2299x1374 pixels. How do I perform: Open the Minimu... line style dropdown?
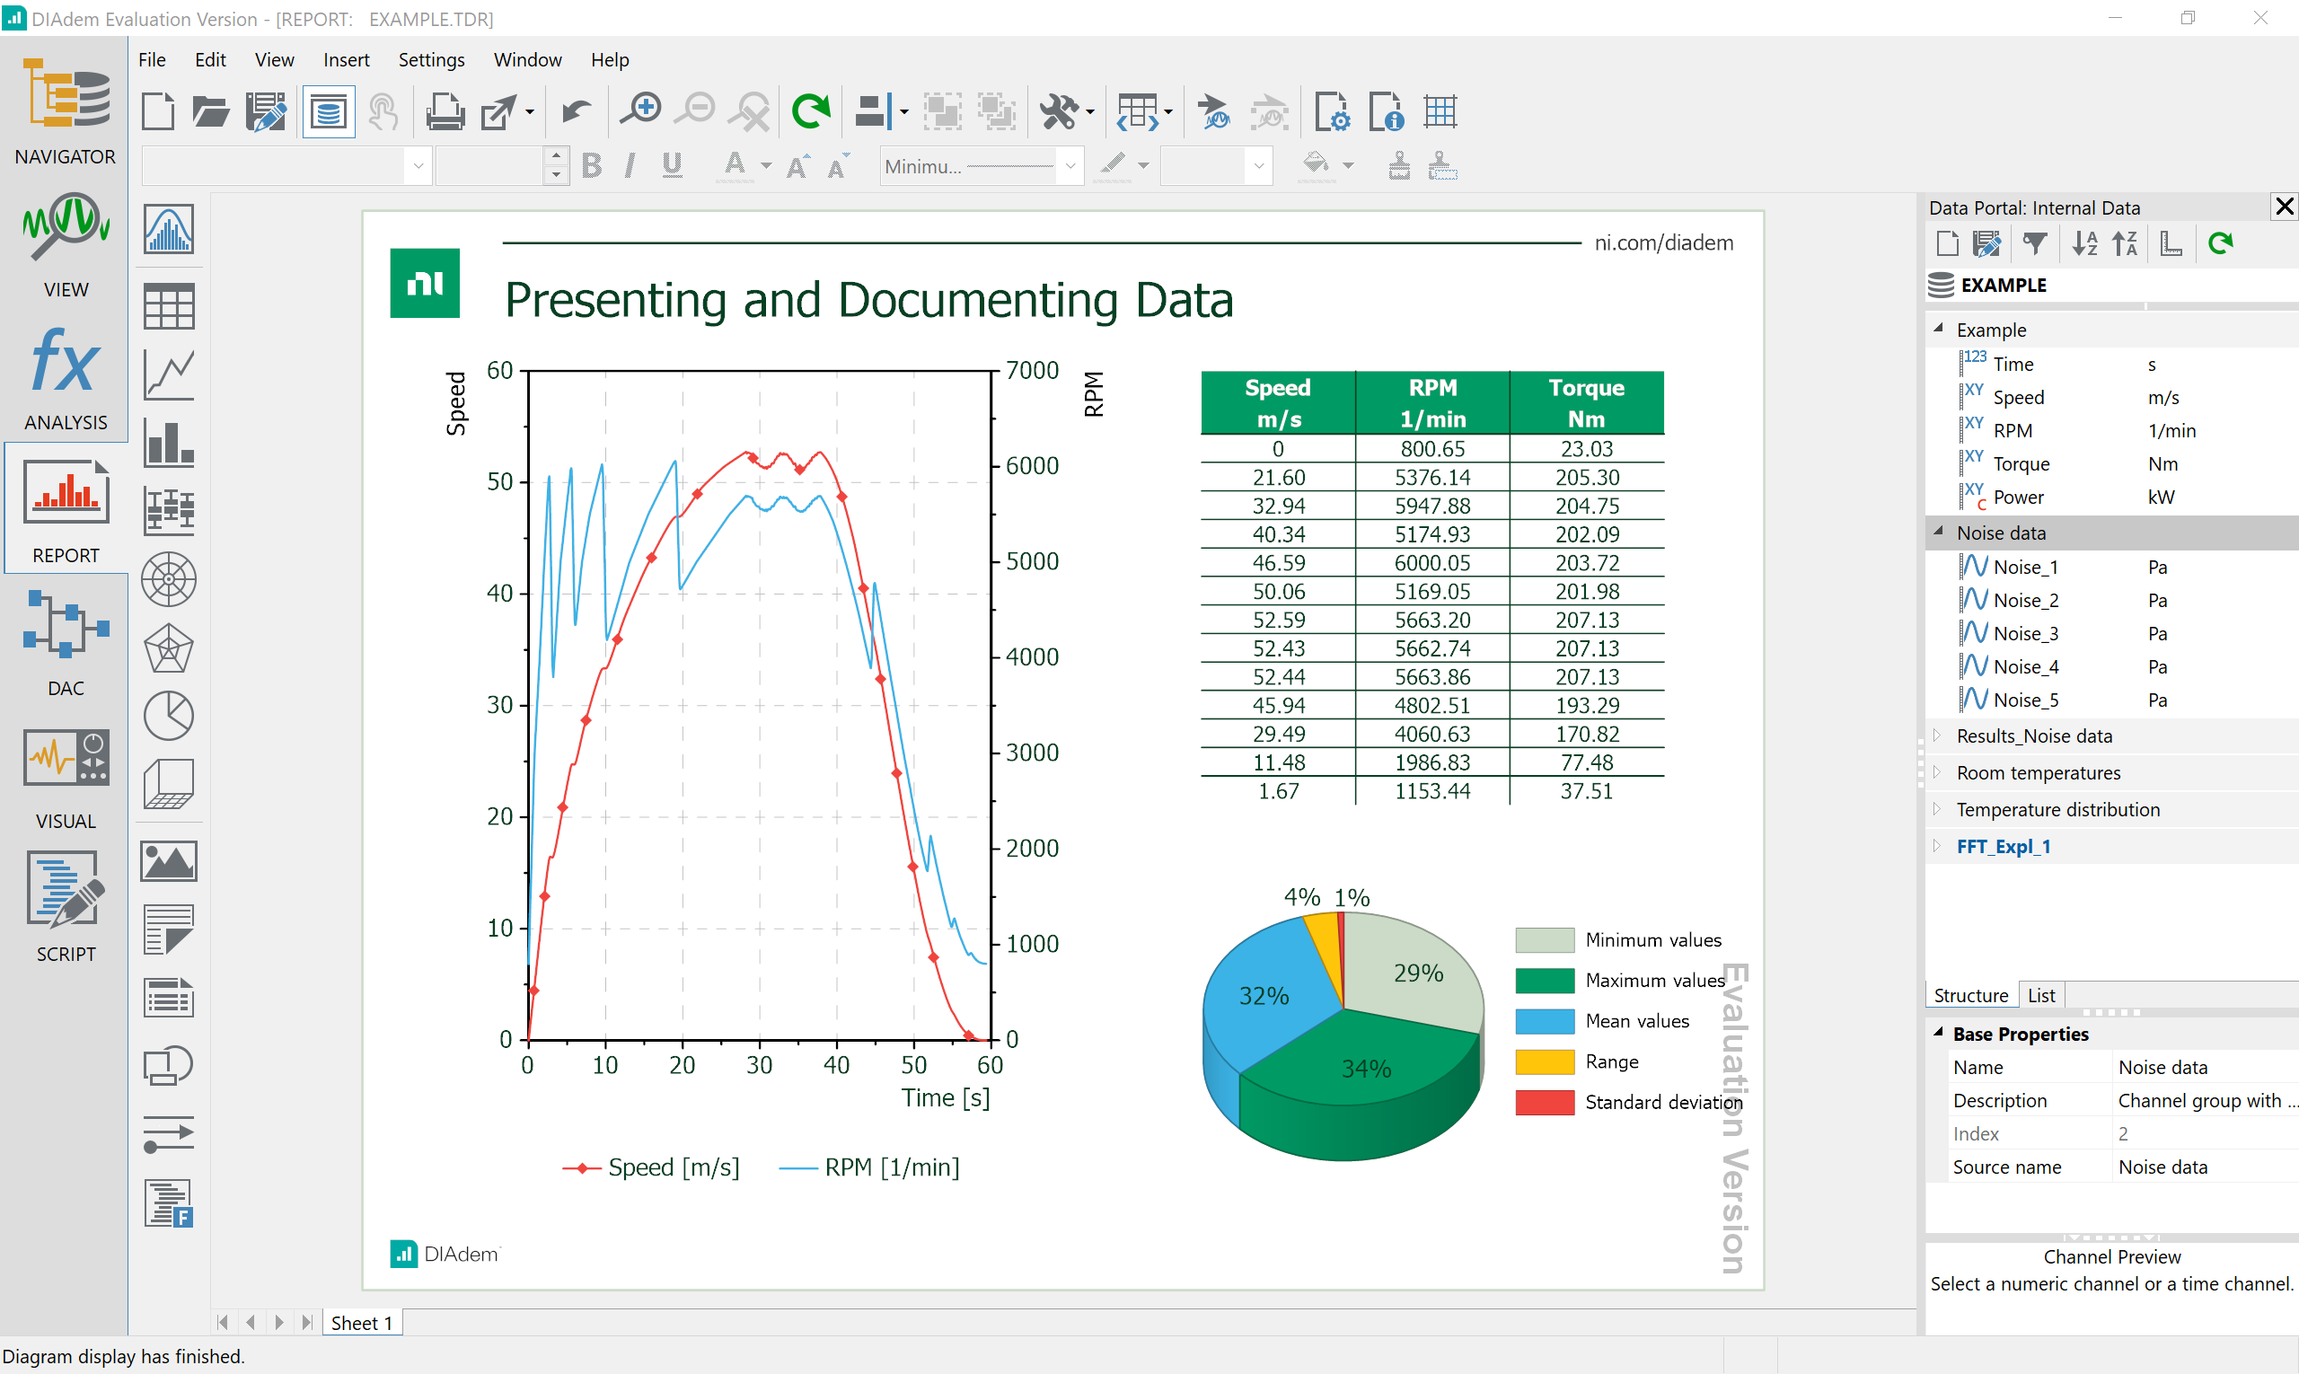pyautogui.click(x=1070, y=166)
